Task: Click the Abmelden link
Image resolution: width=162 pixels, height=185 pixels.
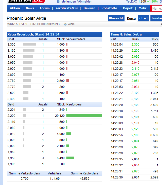Action: [x=85, y=2]
